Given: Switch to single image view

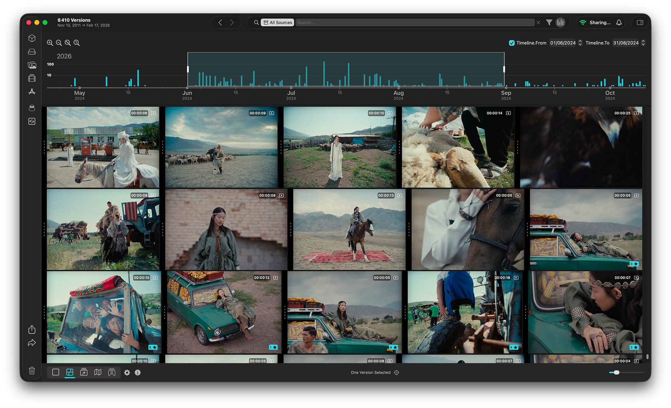Looking at the screenshot, I should click(x=55, y=372).
